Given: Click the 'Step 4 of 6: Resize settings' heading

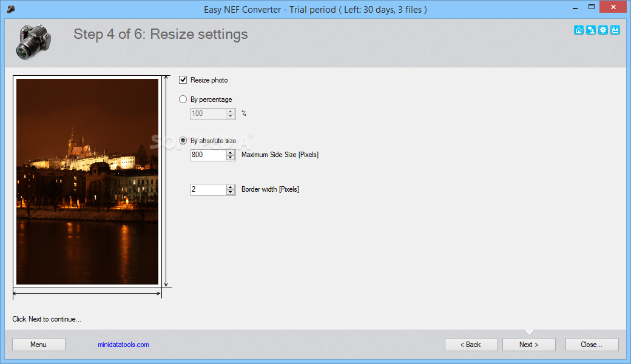Looking at the screenshot, I should (x=161, y=34).
